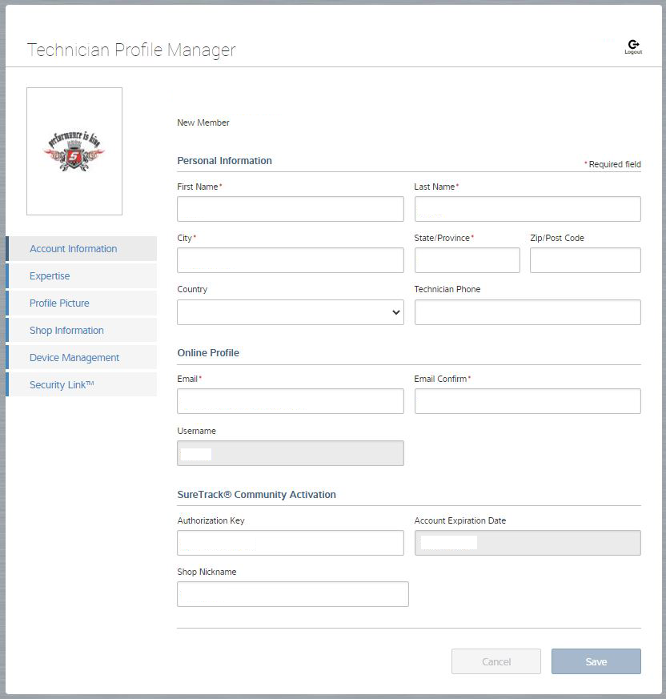Focus the Last Name text box
The width and height of the screenshot is (666, 699).
pos(527,209)
